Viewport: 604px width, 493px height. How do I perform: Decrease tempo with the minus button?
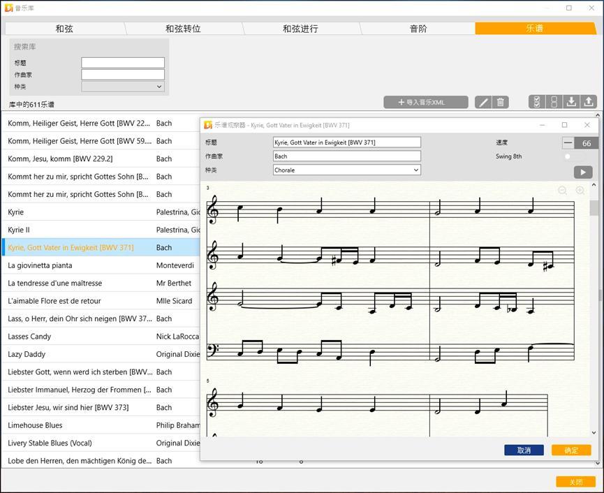coord(568,143)
